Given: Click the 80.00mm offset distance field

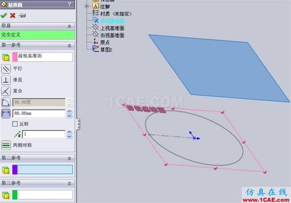Looking at the screenshot, I should click(x=39, y=113).
